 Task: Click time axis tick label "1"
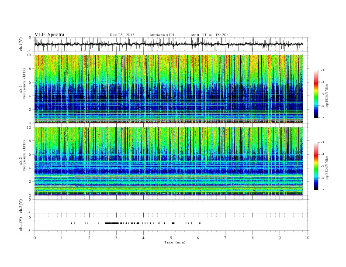pyautogui.click(x=62, y=238)
